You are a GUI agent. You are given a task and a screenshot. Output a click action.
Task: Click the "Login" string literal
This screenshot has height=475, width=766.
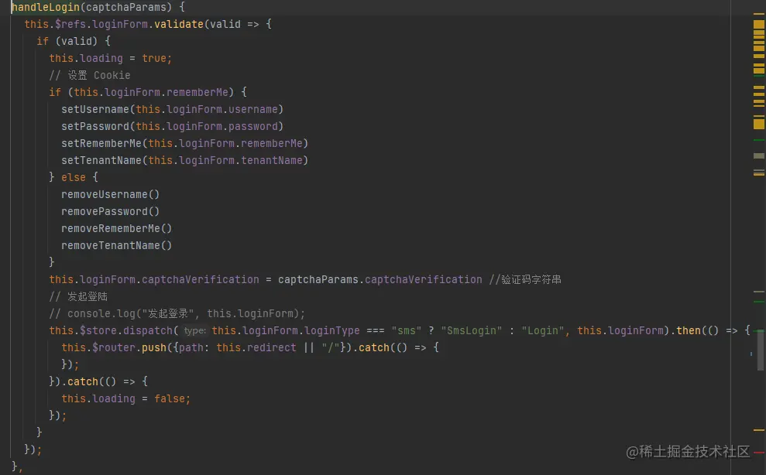coord(543,331)
